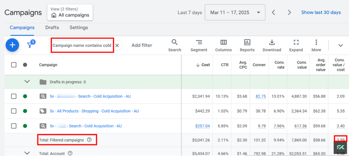Open the Mar 11 – 17, 2025 date dropdown

click(x=235, y=13)
